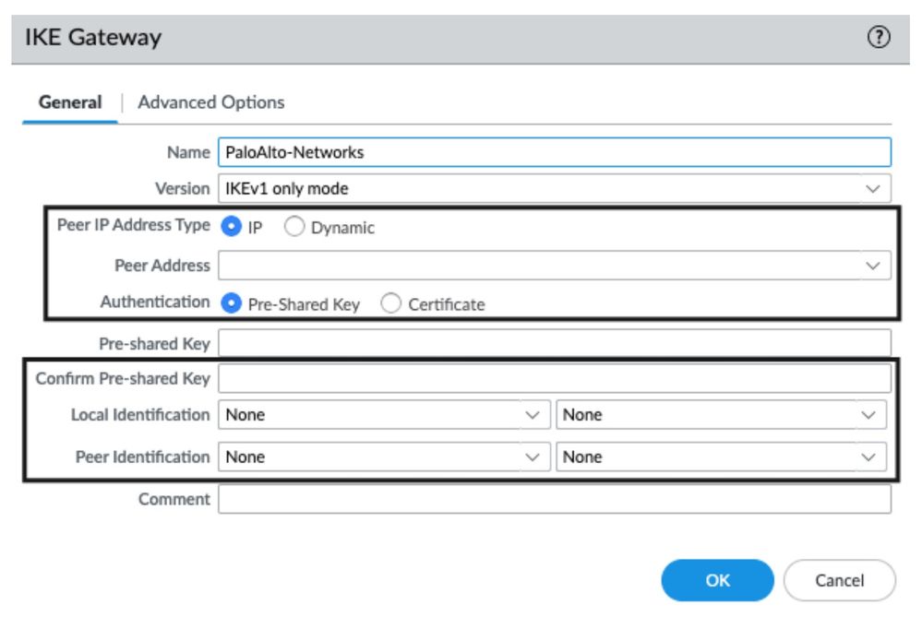Click the Comment text field
Image resolution: width=922 pixels, height=617 pixels.
(554, 499)
